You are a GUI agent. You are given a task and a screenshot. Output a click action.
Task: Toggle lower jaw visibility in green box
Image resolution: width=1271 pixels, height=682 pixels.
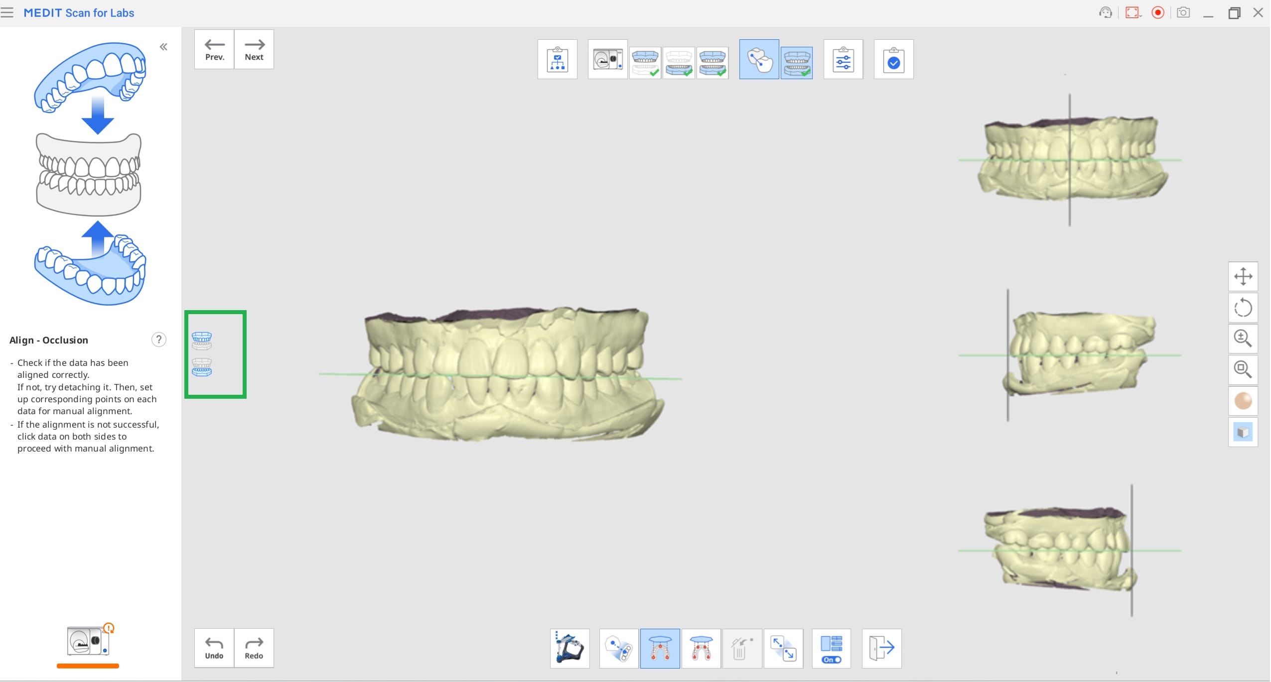(202, 367)
